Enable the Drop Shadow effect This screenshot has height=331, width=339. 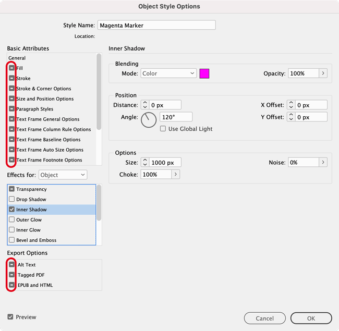[11, 199]
